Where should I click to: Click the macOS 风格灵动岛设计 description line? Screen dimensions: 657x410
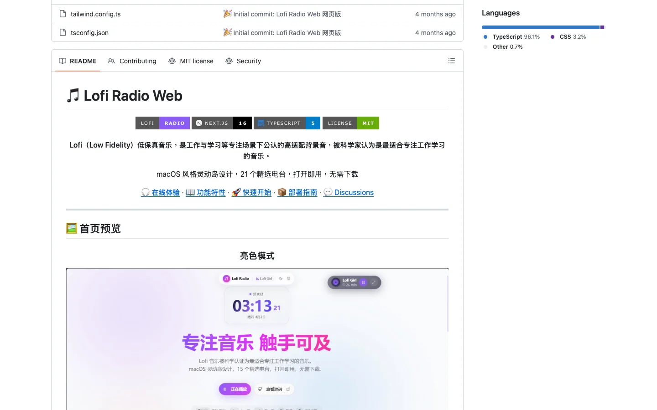pos(257,174)
